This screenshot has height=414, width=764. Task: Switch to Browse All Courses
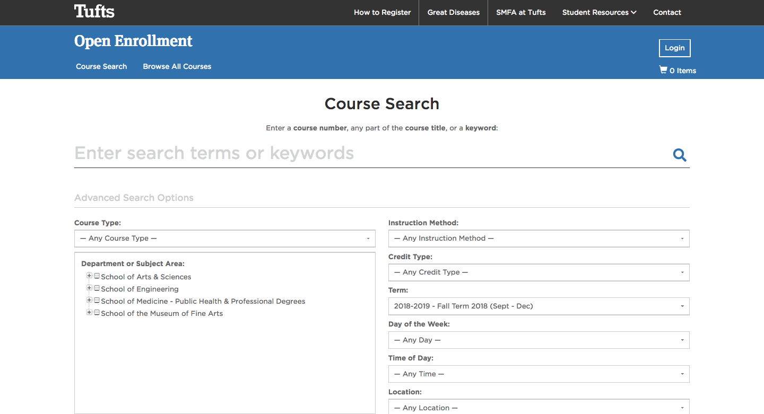coord(177,66)
